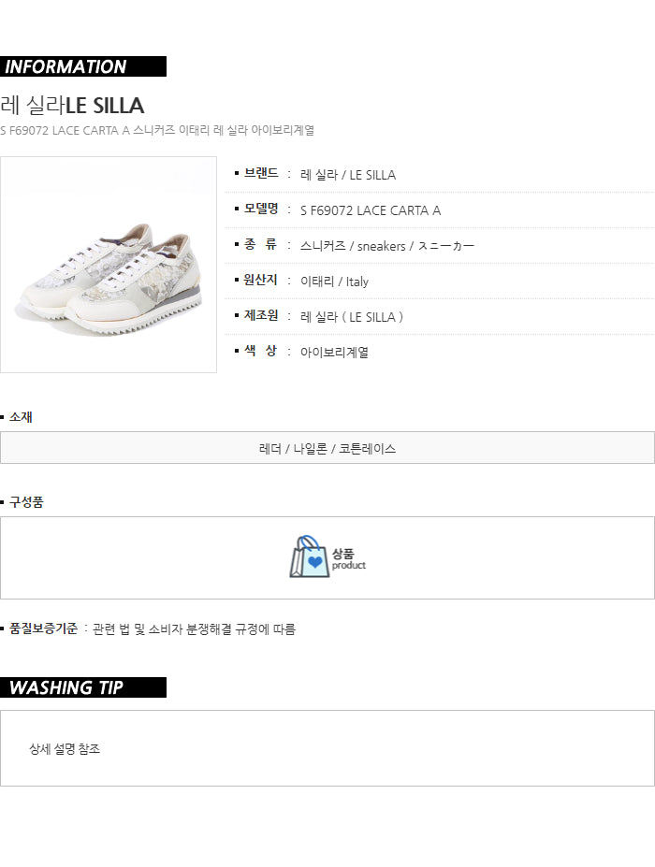Screen dimensions: 655x867
Task: Click the shopping bag product icon
Action: click(x=309, y=556)
